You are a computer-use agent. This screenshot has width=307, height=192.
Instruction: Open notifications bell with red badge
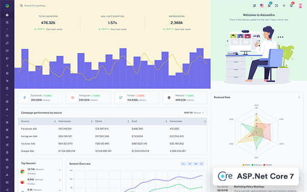[291, 6]
